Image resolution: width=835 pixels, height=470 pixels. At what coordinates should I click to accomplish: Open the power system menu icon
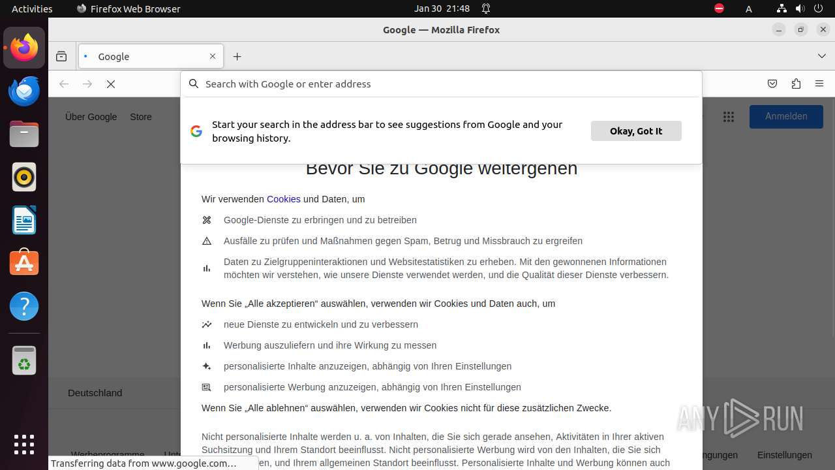(x=819, y=8)
